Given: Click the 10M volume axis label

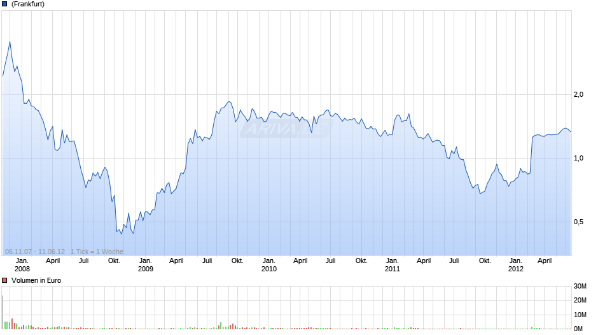Looking at the screenshot, I should tap(580, 315).
